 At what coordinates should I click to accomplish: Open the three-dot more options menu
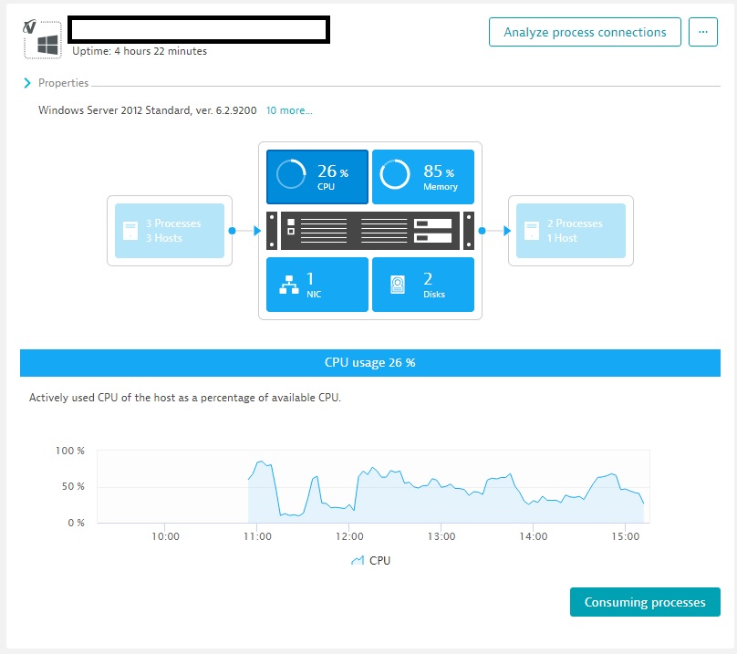(702, 32)
